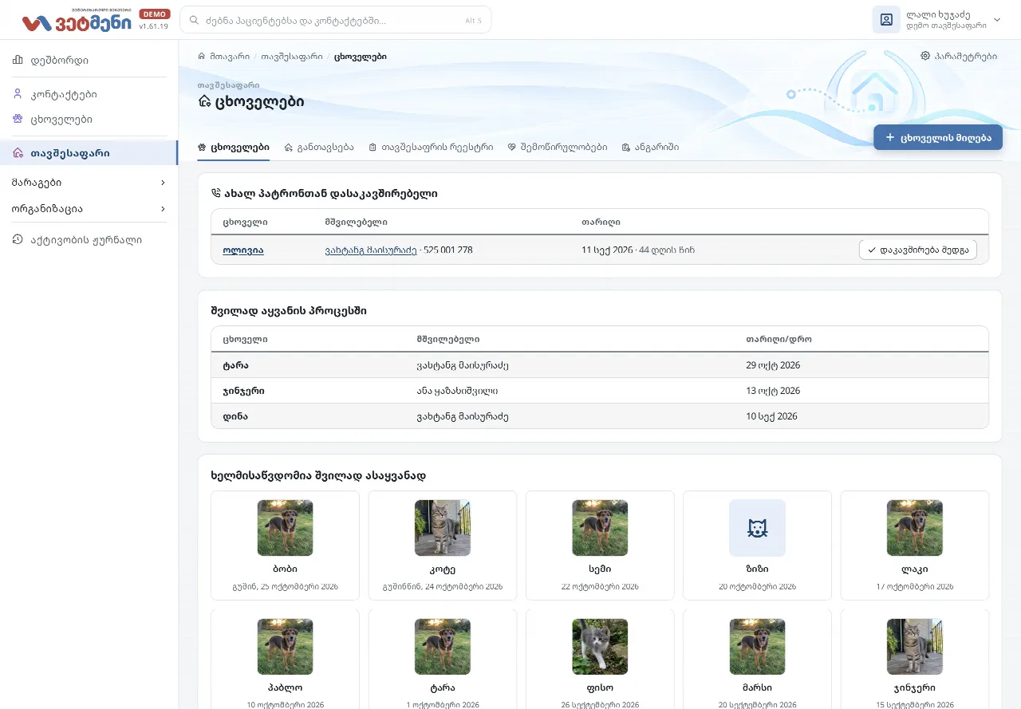Open ჯინჯერი's photo card in available animals
The height and width of the screenshot is (709, 1021).
point(915,660)
